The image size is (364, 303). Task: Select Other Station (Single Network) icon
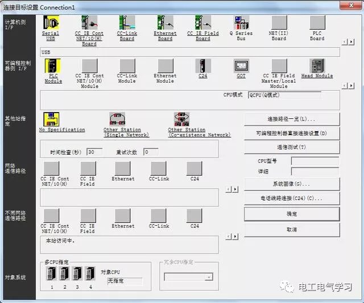coord(118,118)
